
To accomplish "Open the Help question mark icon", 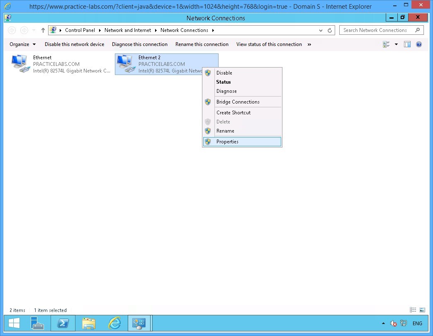I will (419, 44).
